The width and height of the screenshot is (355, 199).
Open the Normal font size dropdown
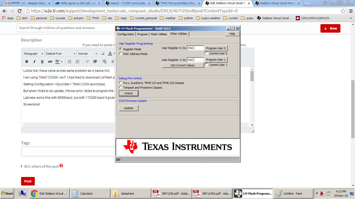click(x=88, y=53)
